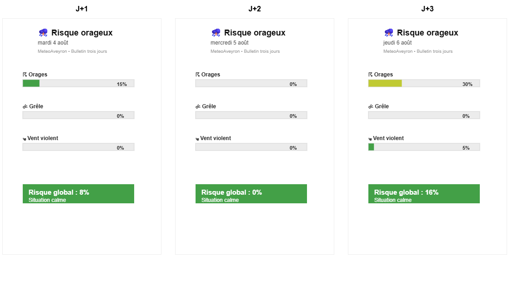Select the J+1 column heading

coord(82,9)
